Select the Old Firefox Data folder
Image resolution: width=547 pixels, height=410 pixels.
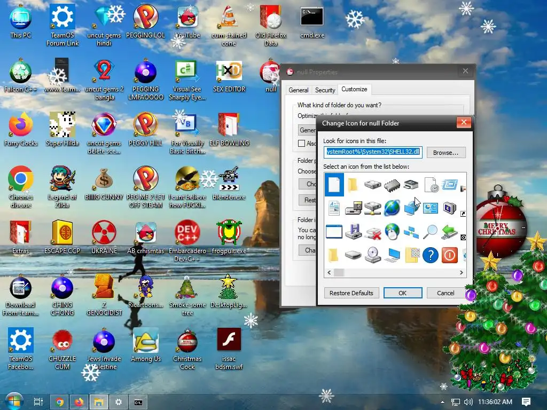(x=271, y=25)
